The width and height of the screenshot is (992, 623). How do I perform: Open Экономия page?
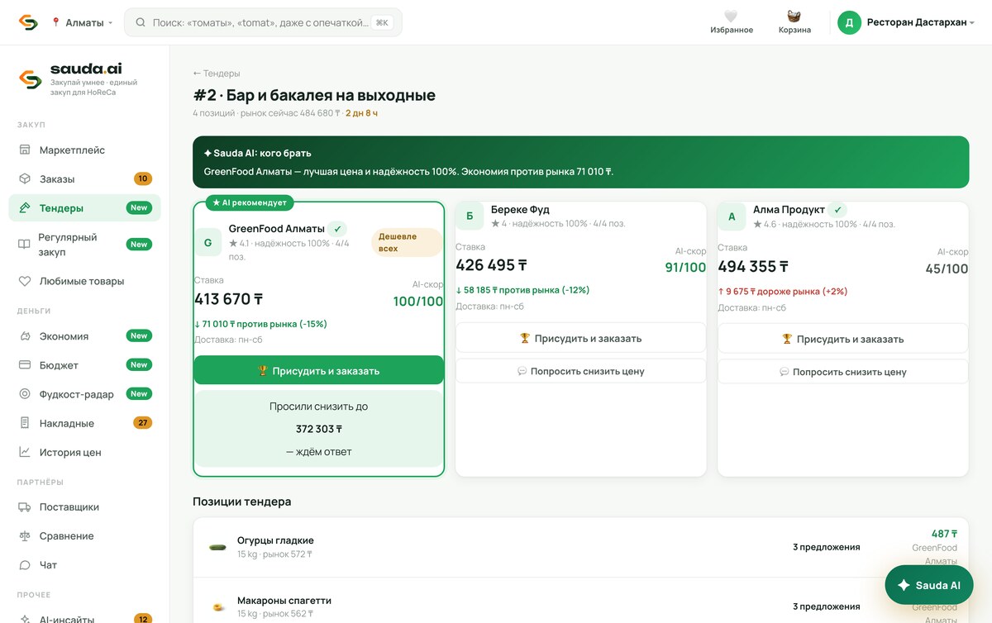click(x=84, y=336)
